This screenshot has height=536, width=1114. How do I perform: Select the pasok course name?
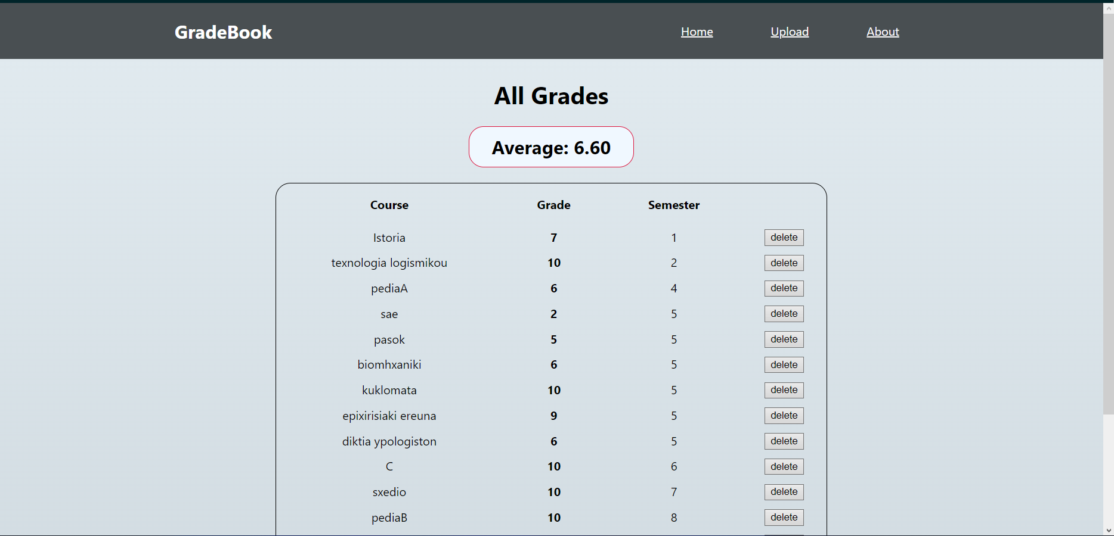pyautogui.click(x=389, y=339)
